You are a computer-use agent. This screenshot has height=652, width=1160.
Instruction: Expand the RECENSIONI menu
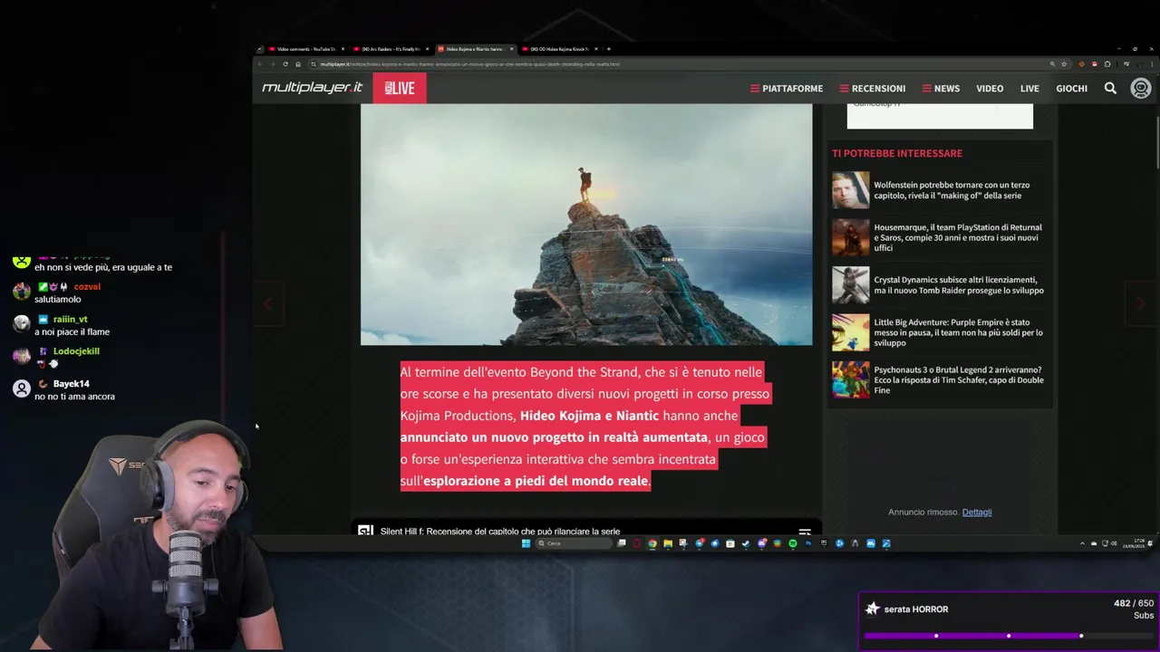point(873,88)
